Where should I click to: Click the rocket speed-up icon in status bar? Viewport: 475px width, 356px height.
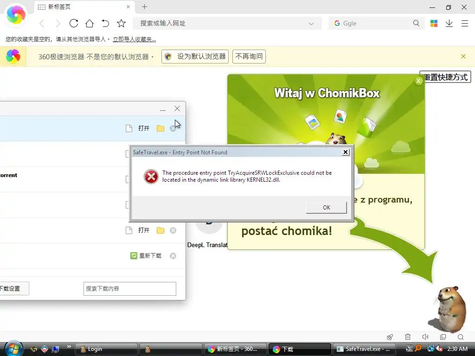coord(390,337)
